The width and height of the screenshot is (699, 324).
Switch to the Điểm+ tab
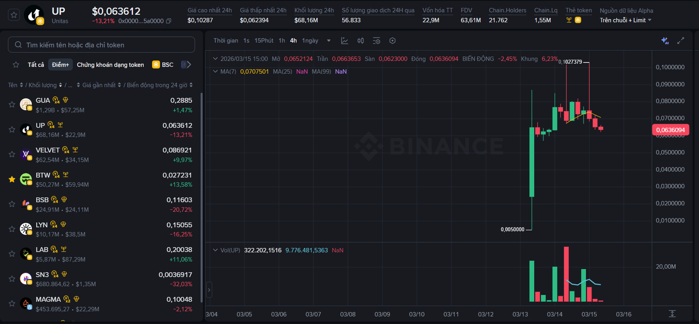pos(61,64)
